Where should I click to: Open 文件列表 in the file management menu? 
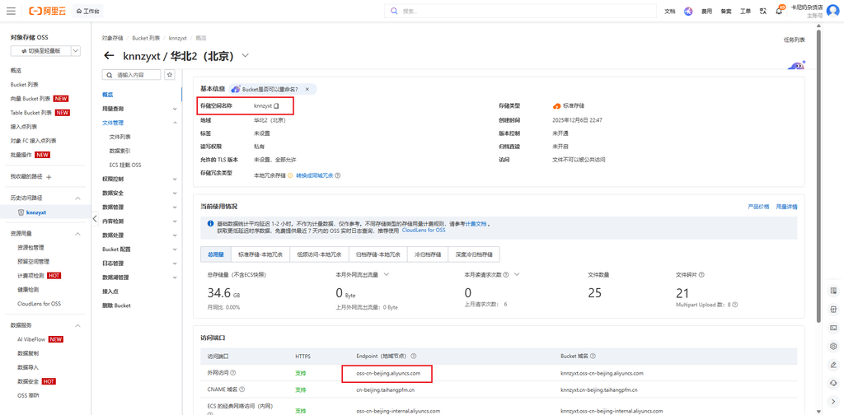click(x=120, y=137)
